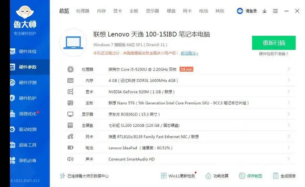The width and height of the screenshot is (305, 187).
Task: Click the 显示器 monitor icon
Action: point(71,114)
